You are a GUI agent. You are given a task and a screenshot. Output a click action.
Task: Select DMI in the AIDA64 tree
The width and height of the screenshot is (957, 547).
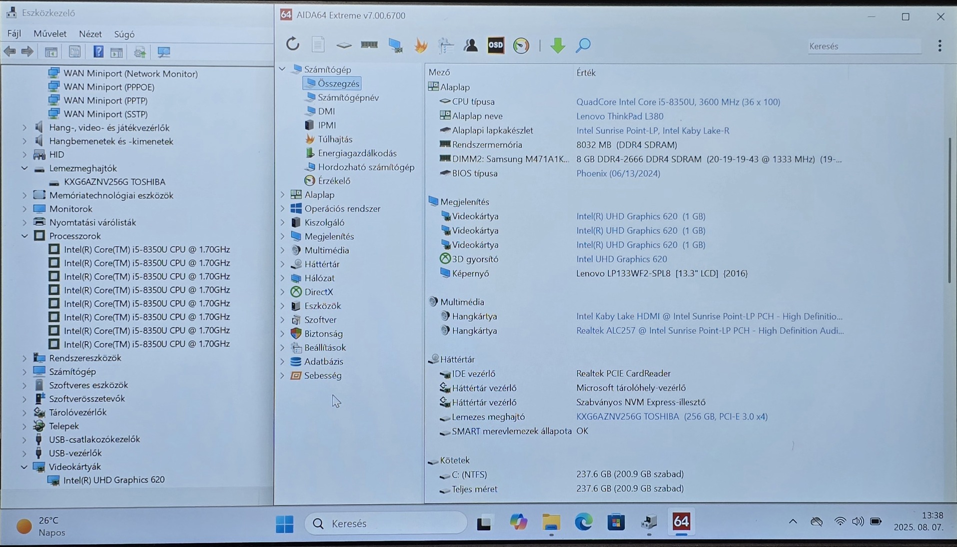click(x=320, y=111)
